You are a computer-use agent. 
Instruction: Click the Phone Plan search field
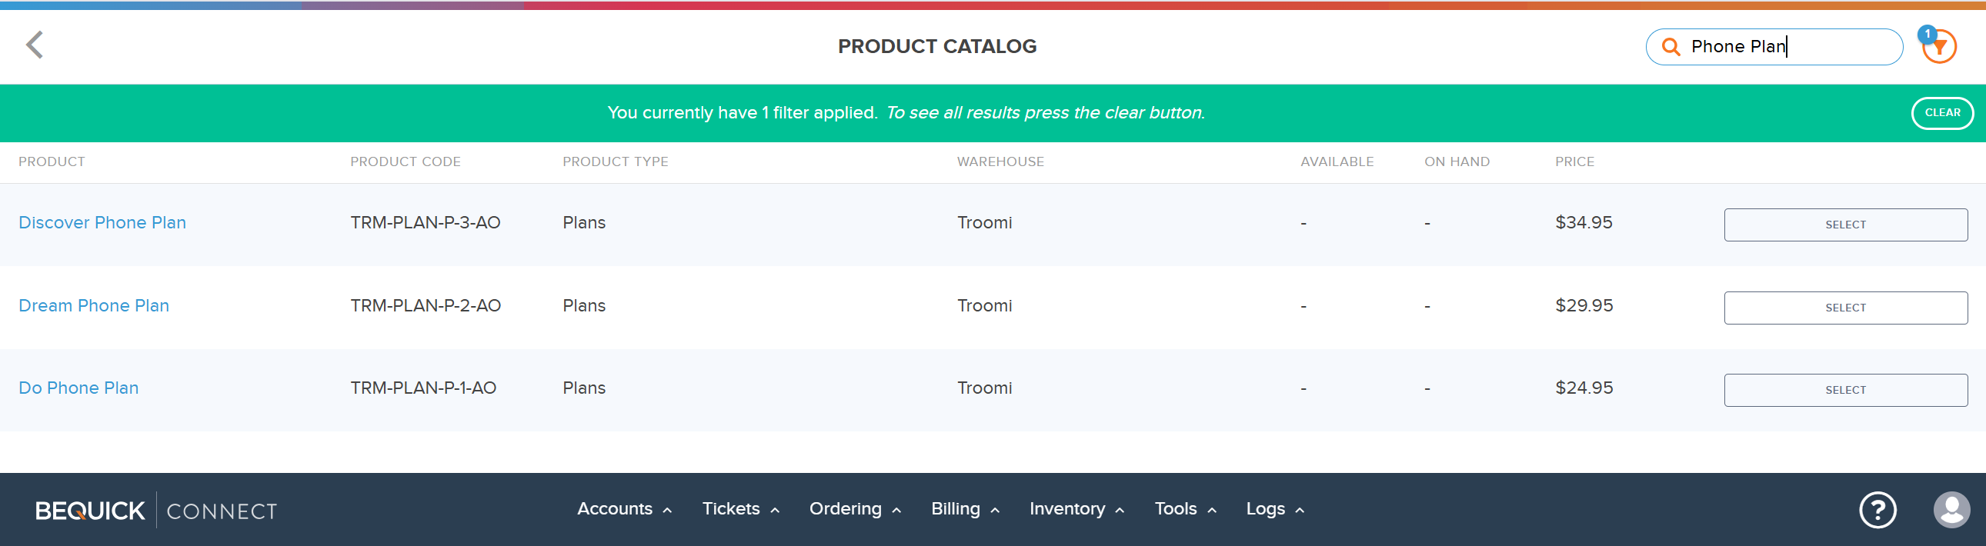pyautogui.click(x=1774, y=47)
